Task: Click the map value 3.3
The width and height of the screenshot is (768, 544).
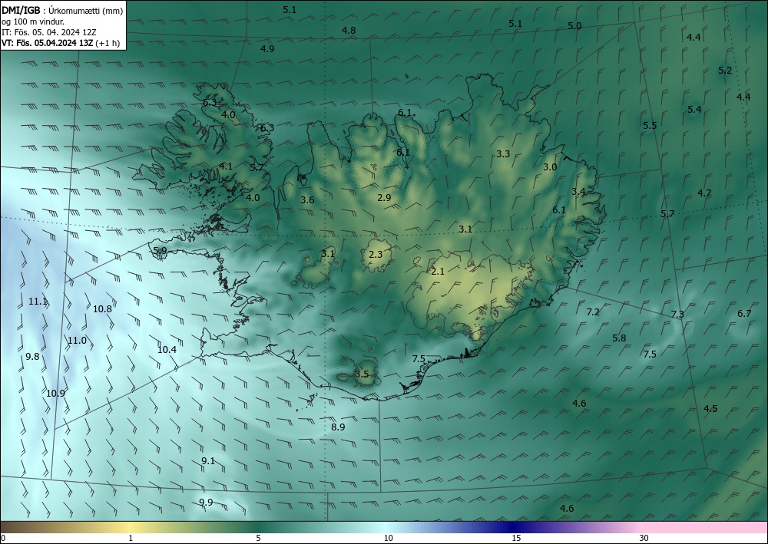Action: tap(503, 154)
